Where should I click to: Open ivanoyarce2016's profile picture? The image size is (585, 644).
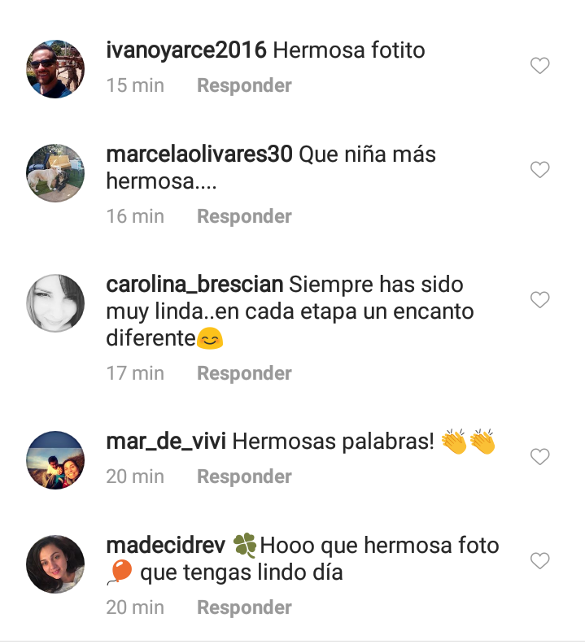click(x=55, y=69)
